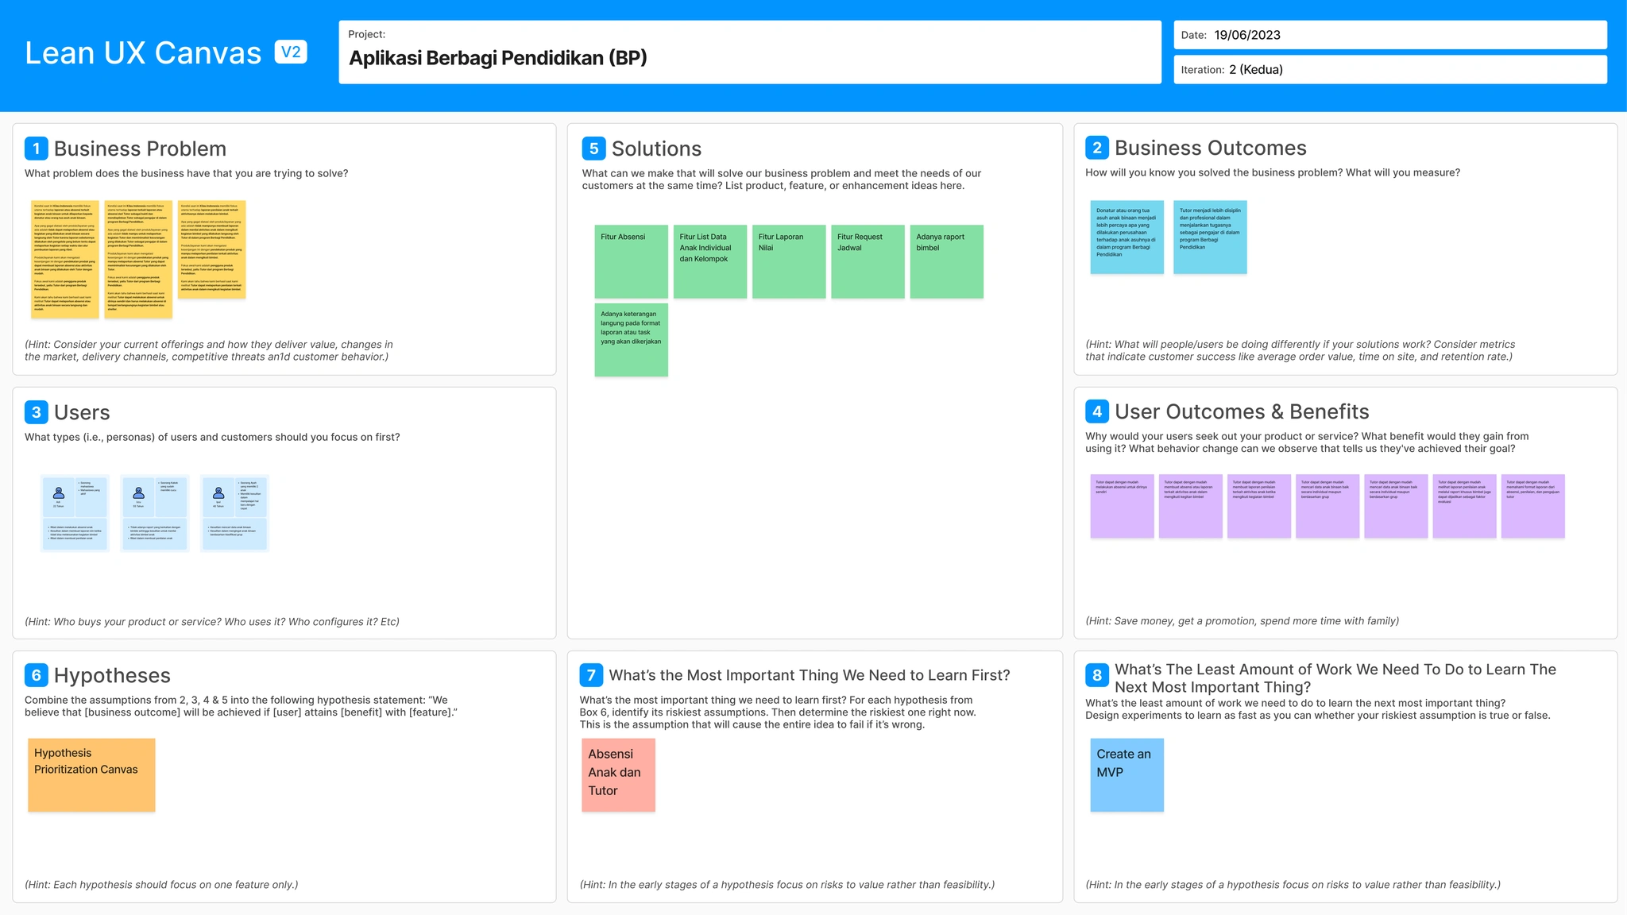Select the Fitur Absensi sticky note
The height and width of the screenshot is (915, 1627).
coord(631,262)
